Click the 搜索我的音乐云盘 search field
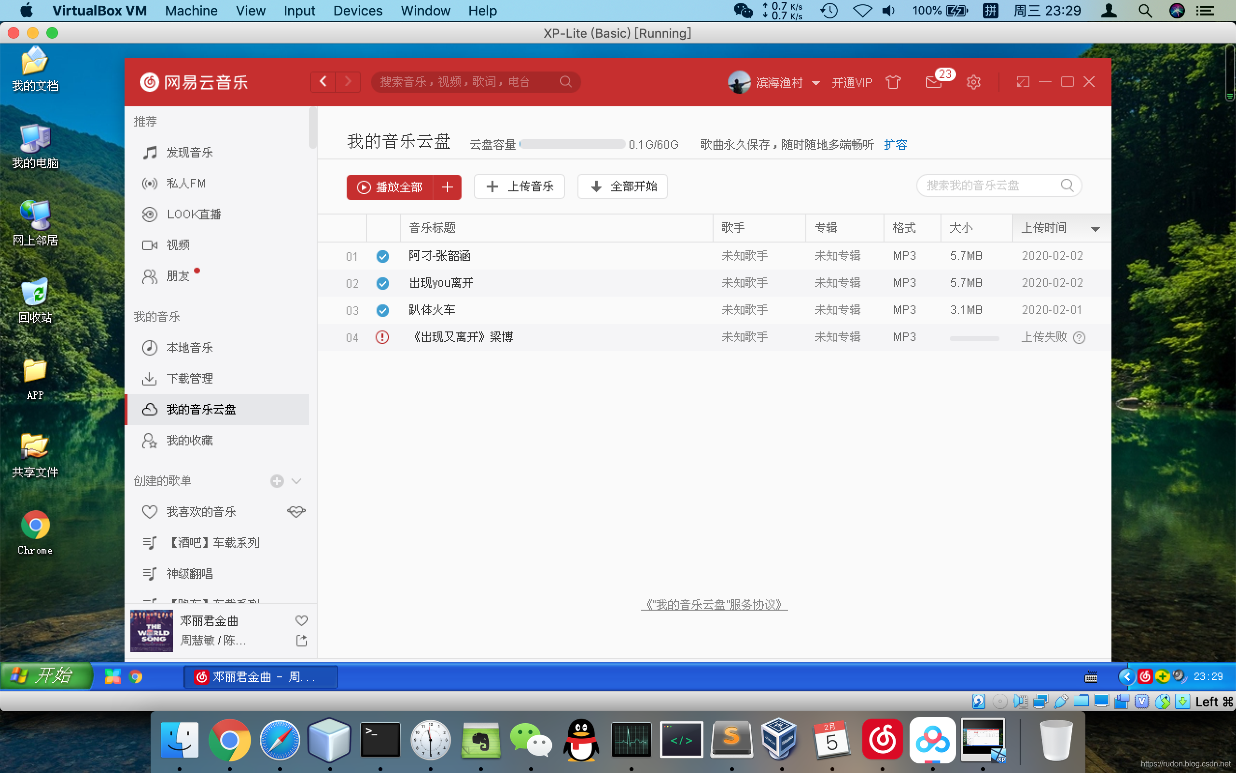Screen dimensions: 1236x773 pyautogui.click(x=991, y=185)
